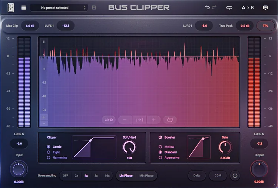Click the Output value 0.00dB
The height and width of the screenshot is (188, 278).
tap(259, 182)
